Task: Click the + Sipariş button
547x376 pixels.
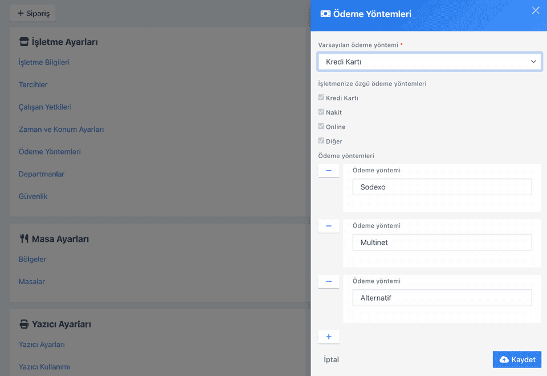Action: pos(32,13)
